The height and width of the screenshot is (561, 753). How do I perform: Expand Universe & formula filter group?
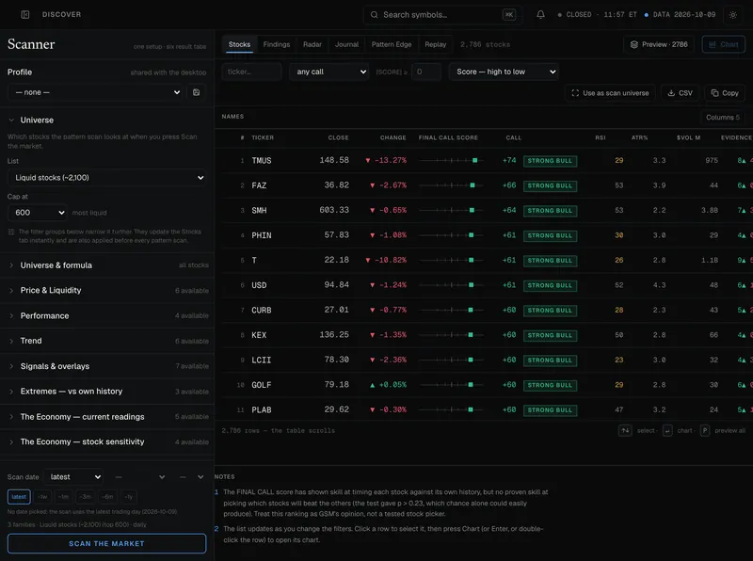click(106, 265)
